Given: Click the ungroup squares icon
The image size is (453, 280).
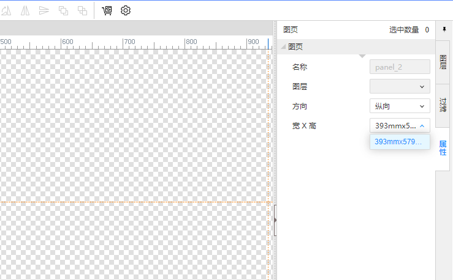Looking at the screenshot, I should tap(82, 10).
